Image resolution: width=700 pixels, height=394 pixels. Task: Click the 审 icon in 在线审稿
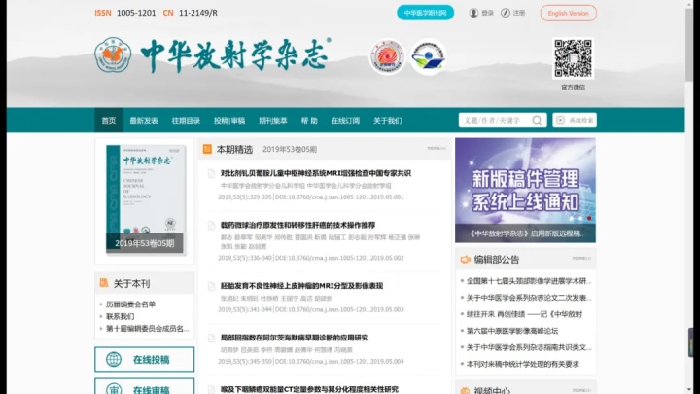(x=114, y=388)
